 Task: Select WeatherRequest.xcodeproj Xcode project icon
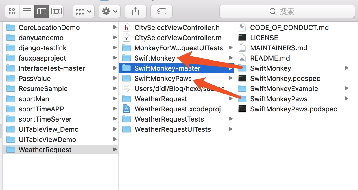tap(126, 109)
